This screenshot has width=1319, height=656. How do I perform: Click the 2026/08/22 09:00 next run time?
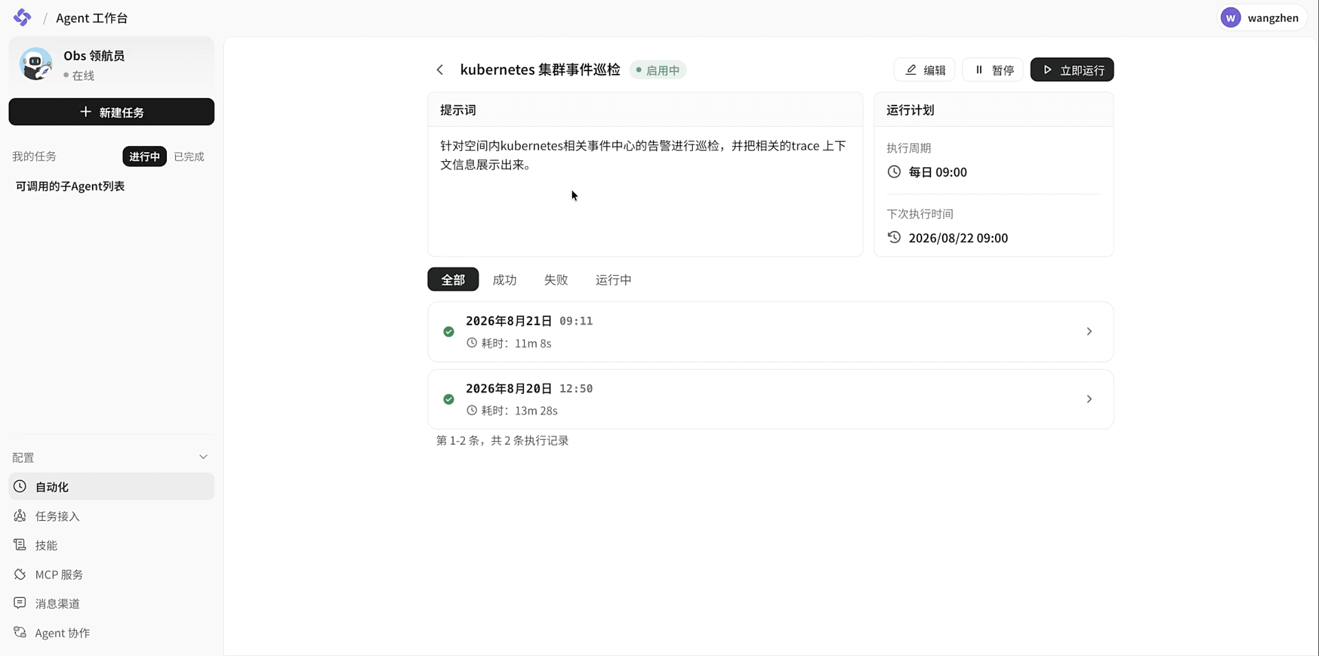pyautogui.click(x=958, y=237)
